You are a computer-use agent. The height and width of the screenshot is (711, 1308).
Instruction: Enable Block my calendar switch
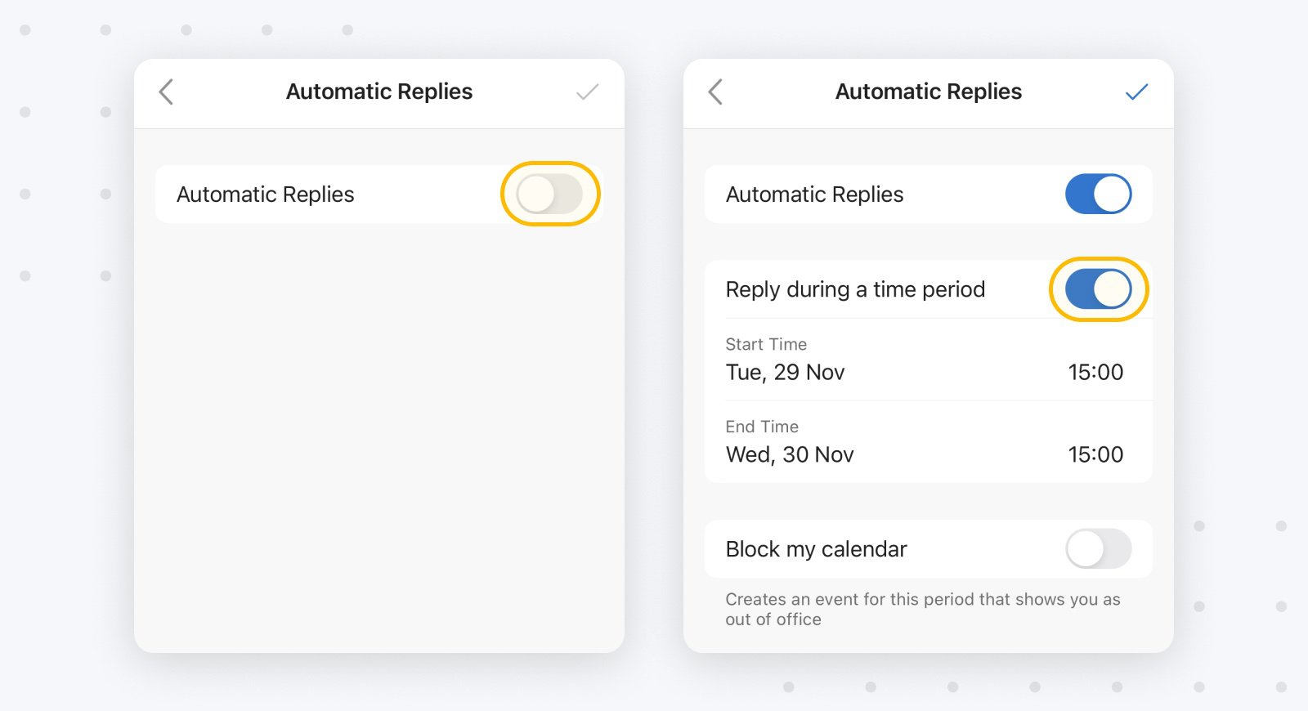(x=1099, y=548)
